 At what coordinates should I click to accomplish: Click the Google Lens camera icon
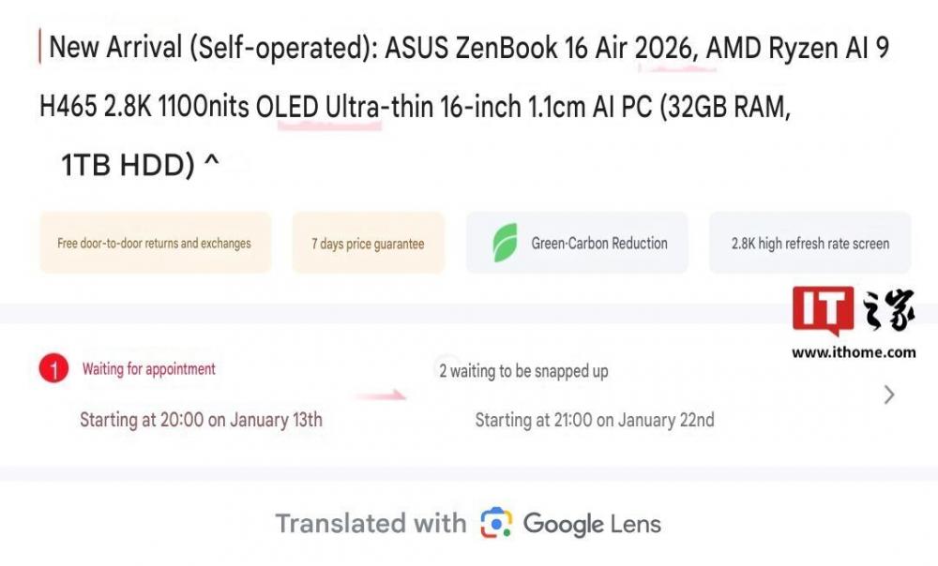496,523
